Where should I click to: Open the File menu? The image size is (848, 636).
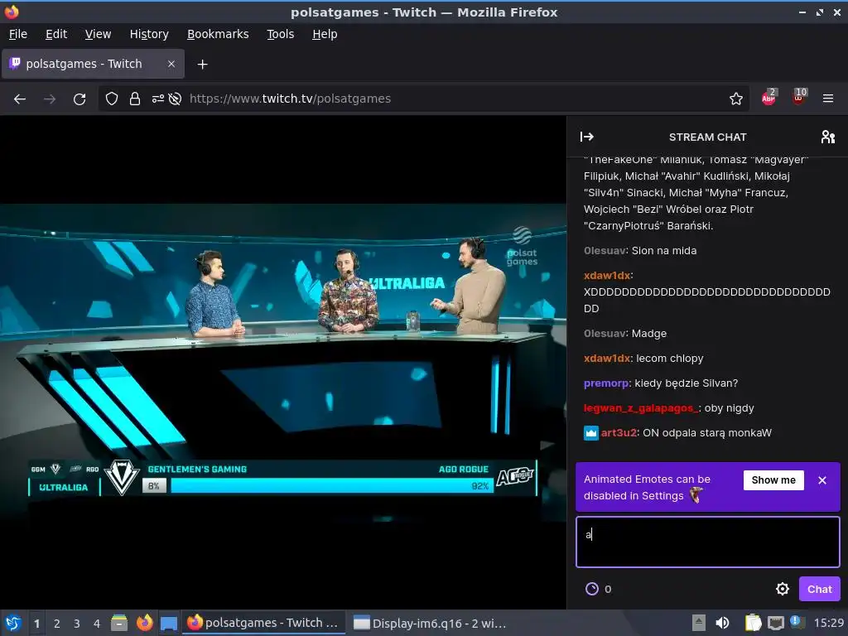[x=18, y=34]
